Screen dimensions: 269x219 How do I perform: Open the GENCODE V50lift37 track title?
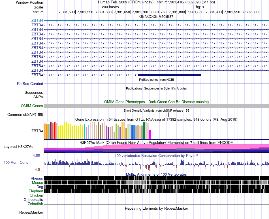pos(156,17)
